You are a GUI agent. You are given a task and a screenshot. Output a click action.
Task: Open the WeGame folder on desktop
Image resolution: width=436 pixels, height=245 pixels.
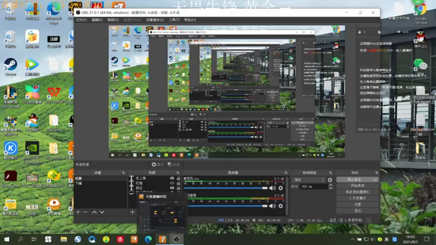tap(53, 123)
